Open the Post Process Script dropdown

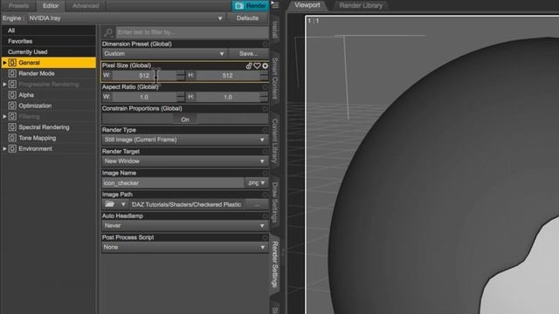pos(185,247)
